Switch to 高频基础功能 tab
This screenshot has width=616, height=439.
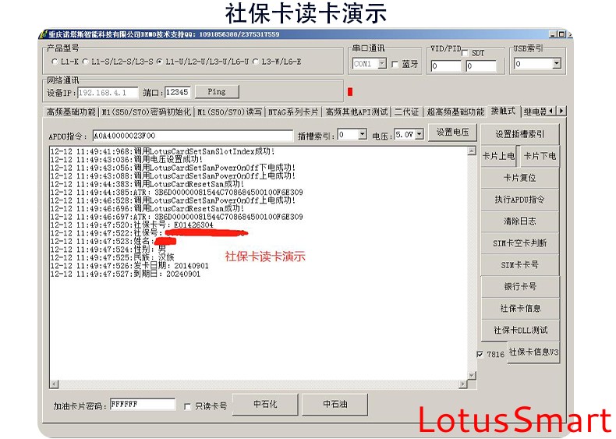tap(71, 112)
